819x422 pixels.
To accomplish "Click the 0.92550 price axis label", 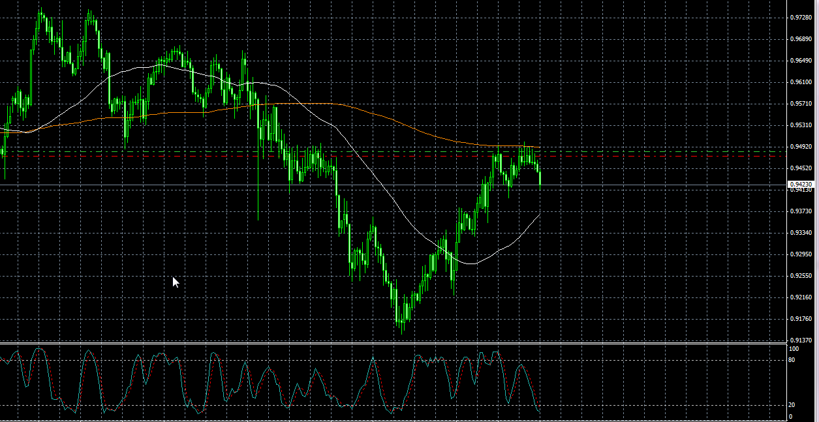I will tap(801, 276).
